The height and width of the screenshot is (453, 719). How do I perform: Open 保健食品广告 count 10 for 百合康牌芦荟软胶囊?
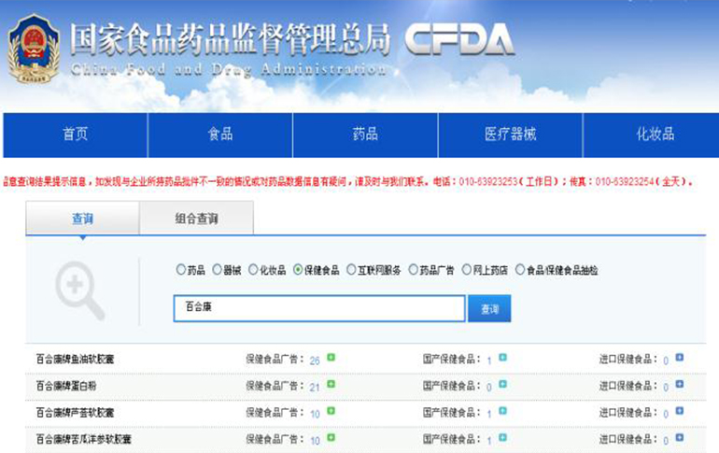click(315, 414)
